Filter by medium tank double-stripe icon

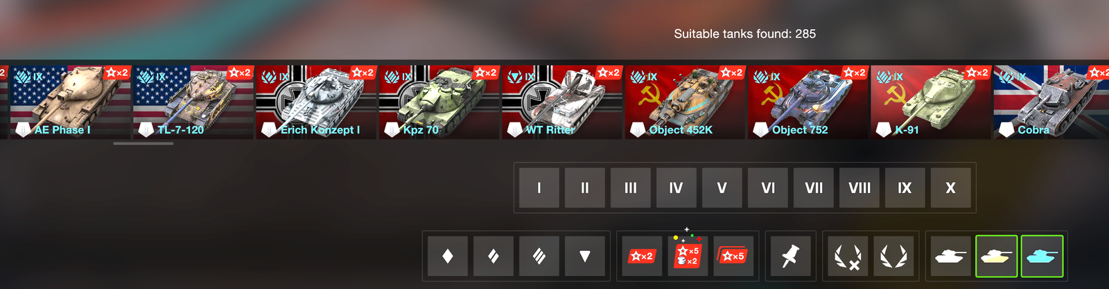(494, 257)
